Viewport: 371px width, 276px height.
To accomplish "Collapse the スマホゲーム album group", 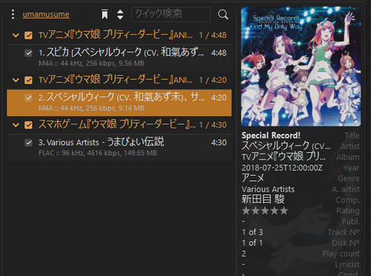I will [16, 125].
